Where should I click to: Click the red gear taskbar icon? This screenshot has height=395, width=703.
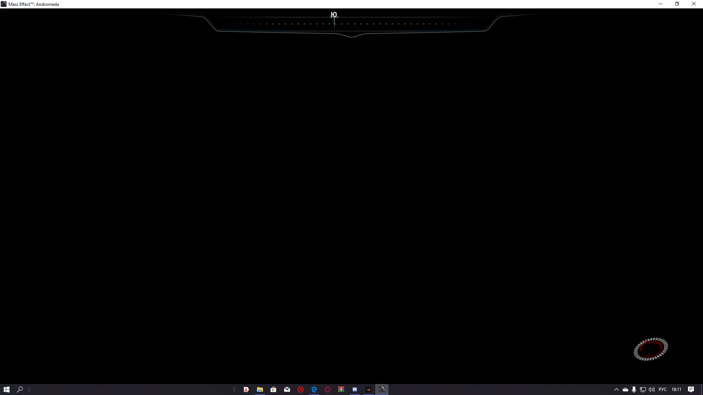click(301, 390)
